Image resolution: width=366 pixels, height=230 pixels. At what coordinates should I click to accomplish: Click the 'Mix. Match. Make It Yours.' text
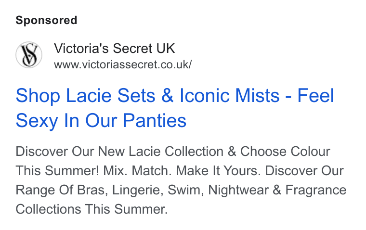pos(182,170)
